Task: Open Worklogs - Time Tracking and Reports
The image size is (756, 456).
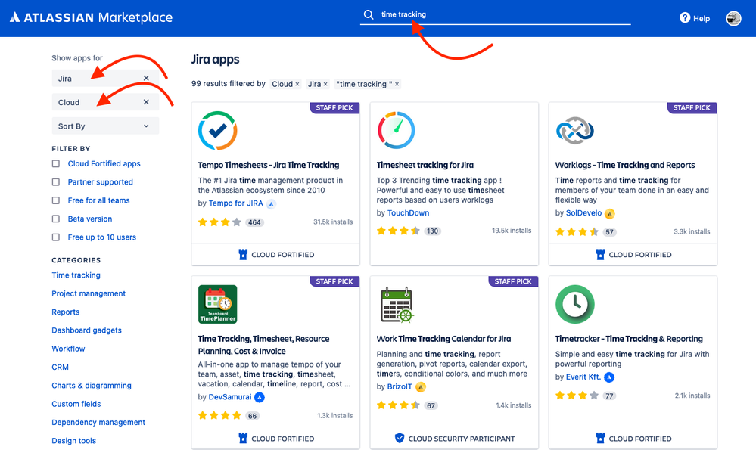Action: point(625,165)
